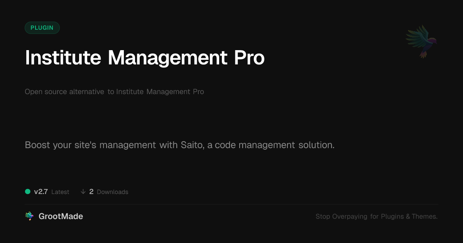
Task: Click the Open source alternative subtitle text
Action: 64,92
